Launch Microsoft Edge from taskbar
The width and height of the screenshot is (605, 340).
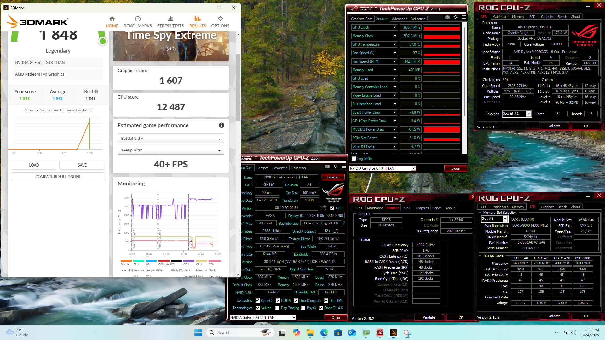coord(324,332)
